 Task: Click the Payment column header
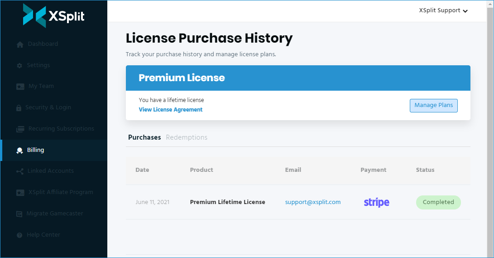pos(374,170)
